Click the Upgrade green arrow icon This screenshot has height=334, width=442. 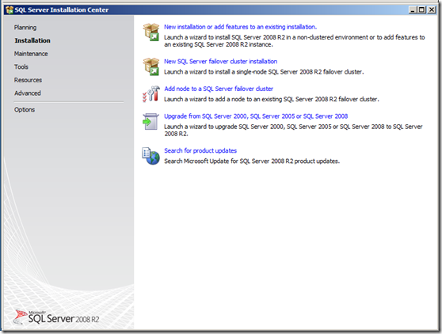[x=151, y=121]
